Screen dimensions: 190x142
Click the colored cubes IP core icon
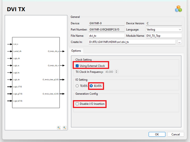click(x=178, y=9)
